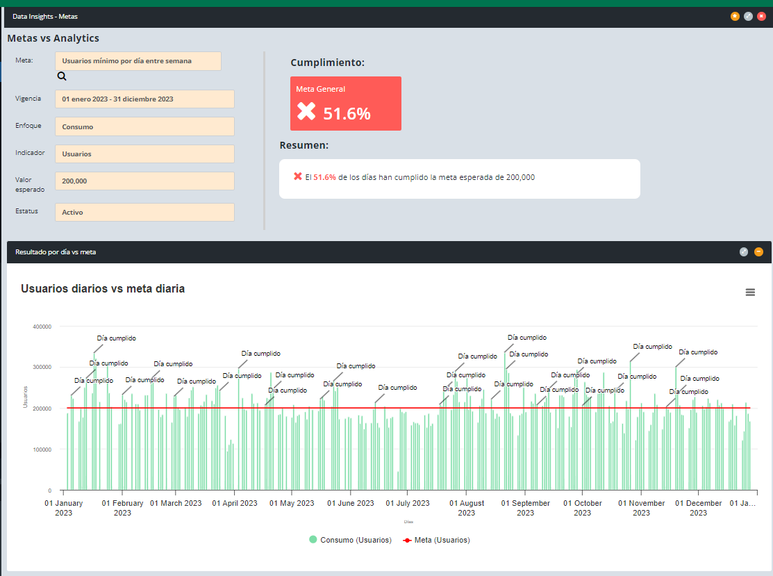Click the red X icon in Resumen
The width and height of the screenshot is (773, 576).
298,176
